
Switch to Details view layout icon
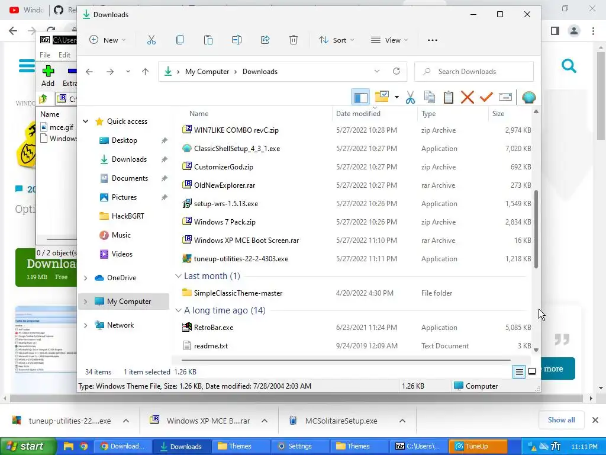[519, 372]
